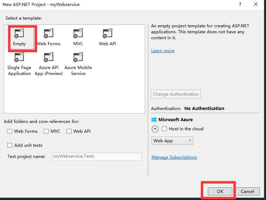
Task: Pick the Azure Mobile Service template icon
Action: 78,57
